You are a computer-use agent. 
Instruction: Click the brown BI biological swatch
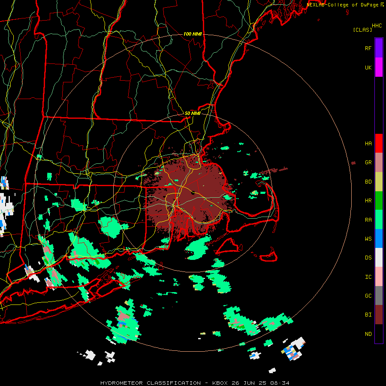pyautogui.click(x=379, y=315)
